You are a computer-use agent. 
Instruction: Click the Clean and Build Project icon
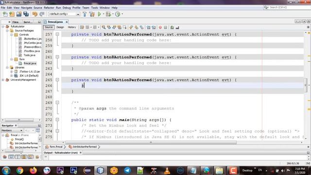pyautogui.click(x=92, y=14)
